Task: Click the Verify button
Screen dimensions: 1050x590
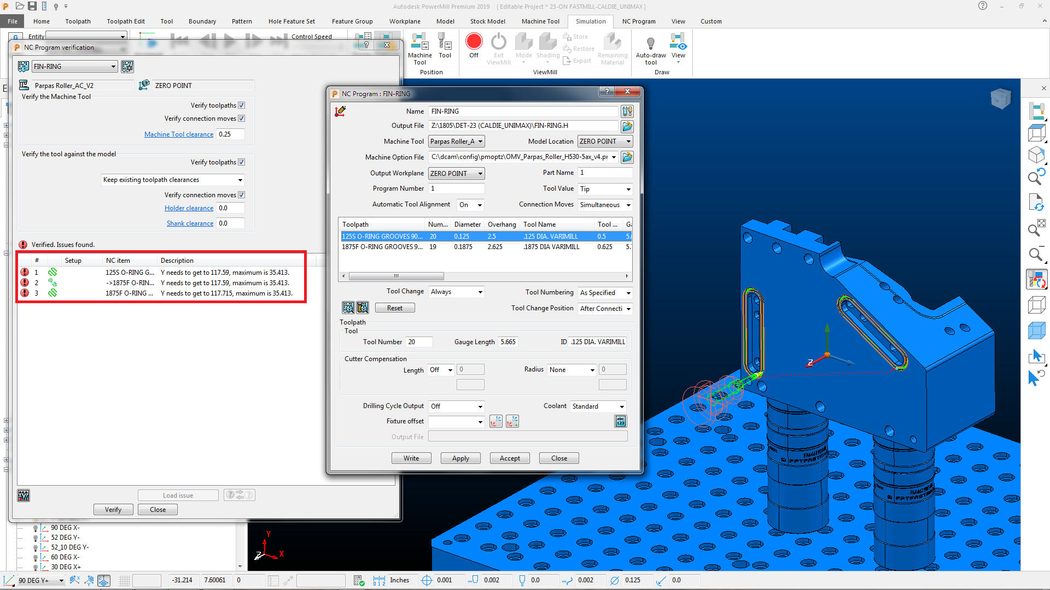Action: point(113,510)
